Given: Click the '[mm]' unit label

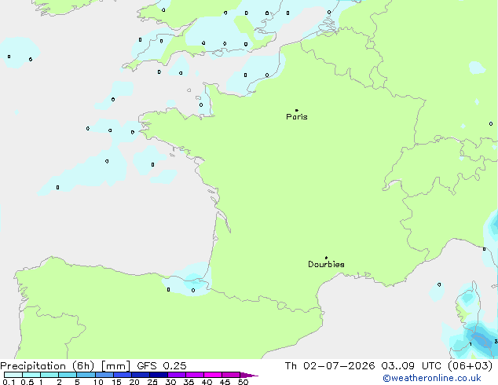Looking at the screenshot, I should pos(115,366).
